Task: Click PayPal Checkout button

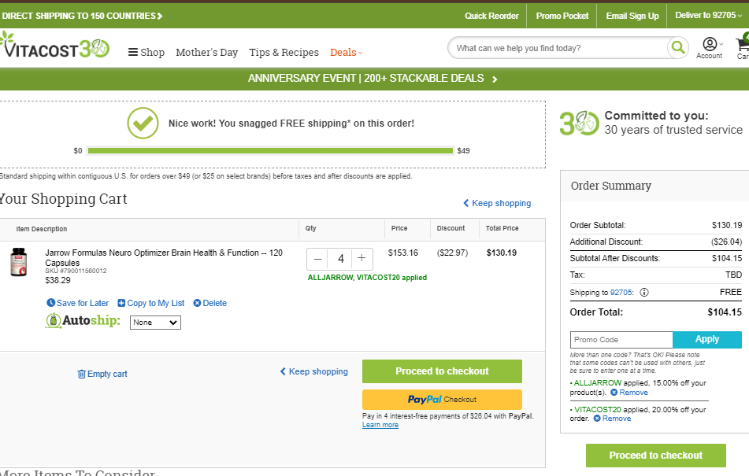Action: 442,399
